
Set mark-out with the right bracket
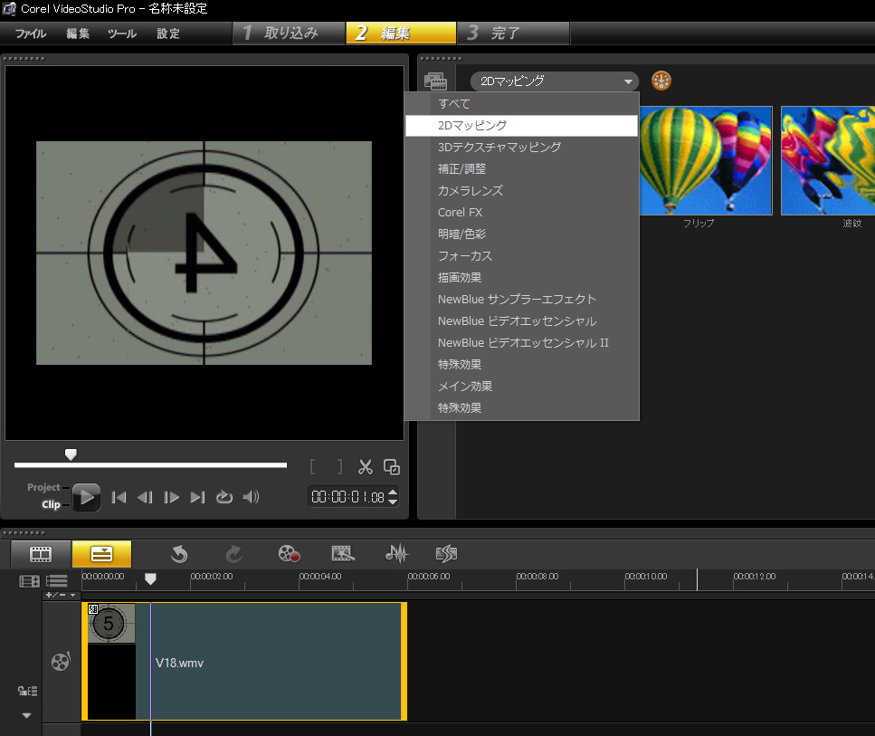point(339,467)
